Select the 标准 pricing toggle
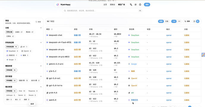 161,21
